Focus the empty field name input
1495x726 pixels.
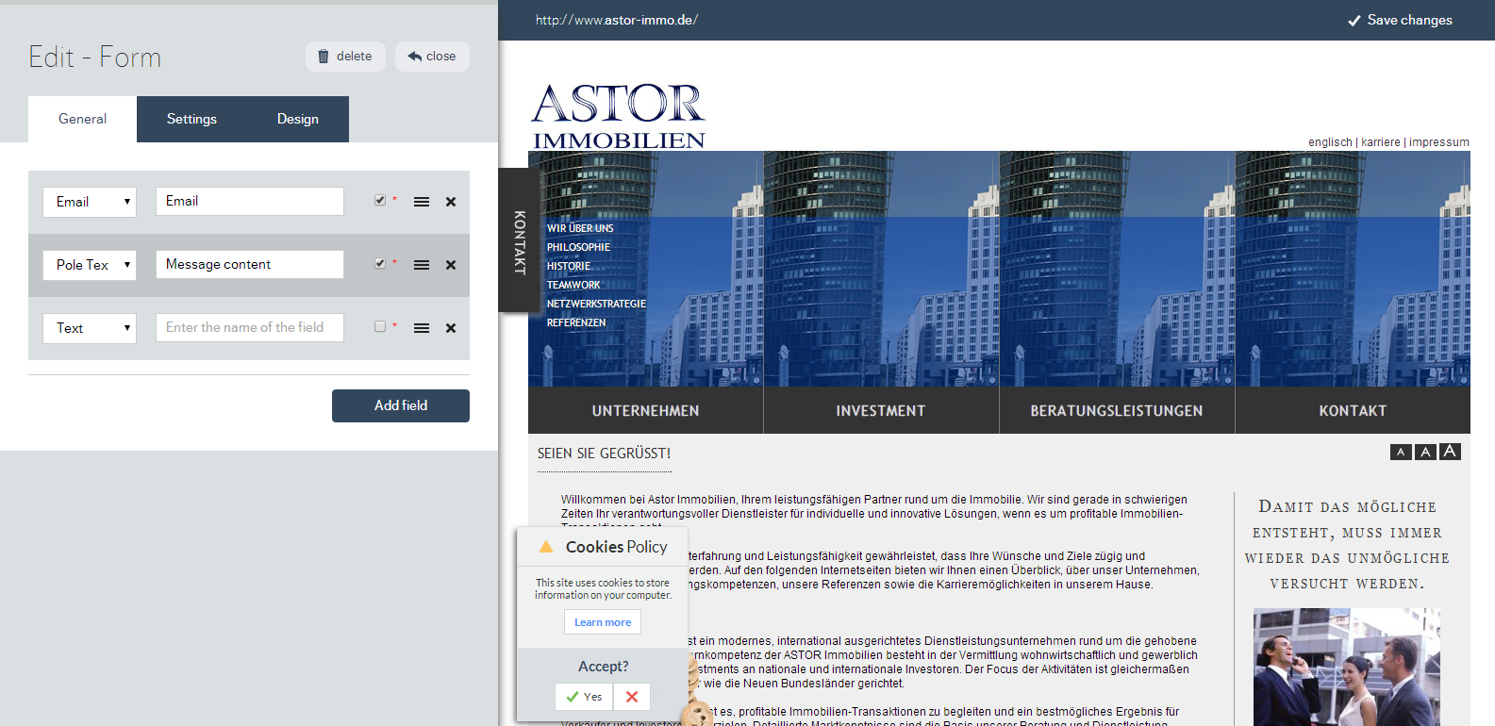tap(250, 327)
